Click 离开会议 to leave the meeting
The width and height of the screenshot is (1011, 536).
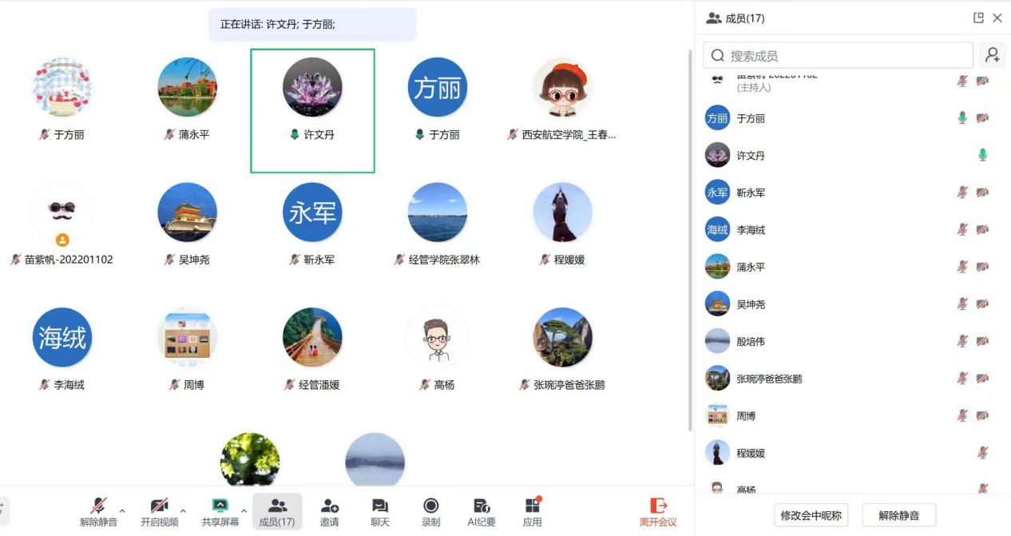(658, 511)
